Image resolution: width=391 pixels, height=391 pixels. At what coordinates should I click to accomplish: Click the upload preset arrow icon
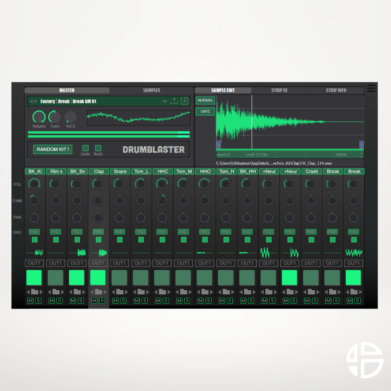(x=174, y=101)
